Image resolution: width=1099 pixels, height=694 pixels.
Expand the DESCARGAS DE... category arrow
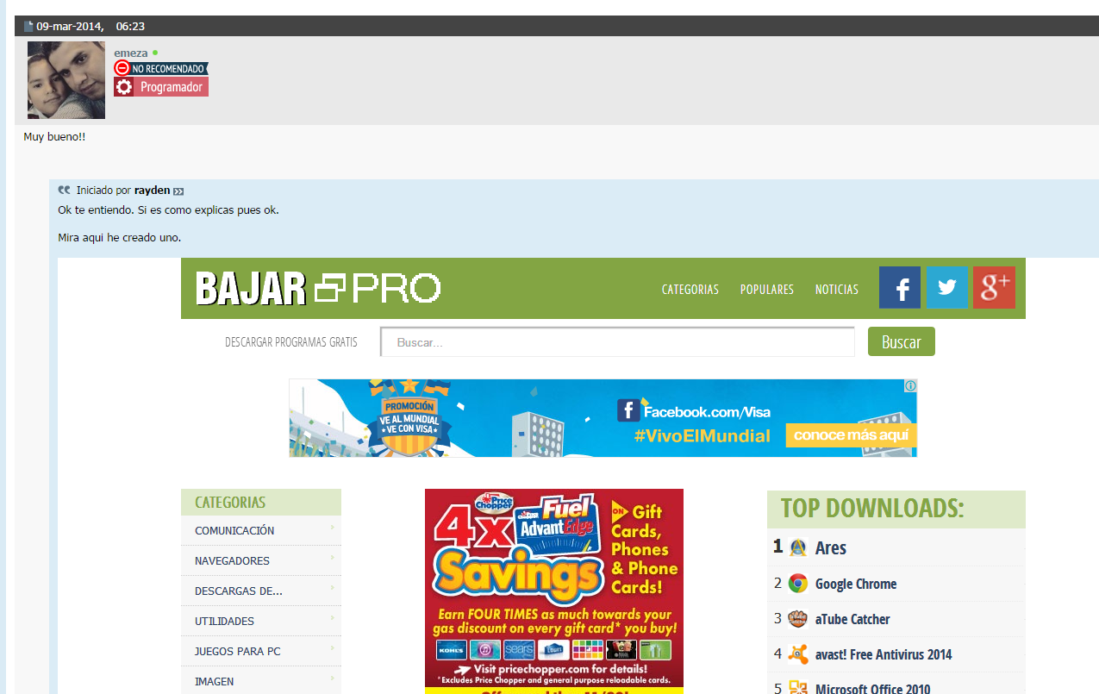[x=332, y=586]
